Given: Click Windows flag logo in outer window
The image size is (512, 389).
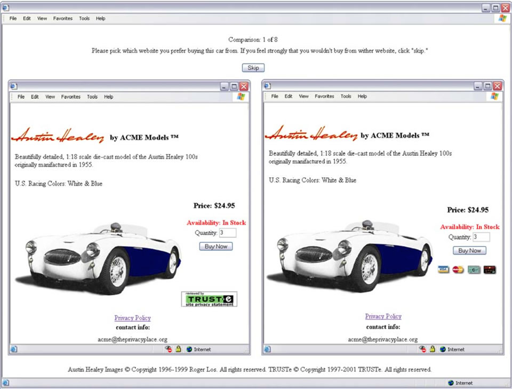Looking at the screenshot, I should tap(502, 18).
